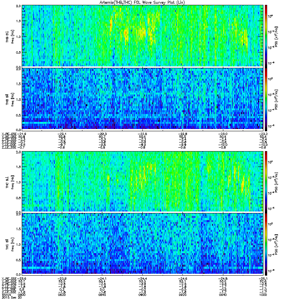Click the '0820' time tick label
Screen dimensions: 281x300
[x=62, y=295]
